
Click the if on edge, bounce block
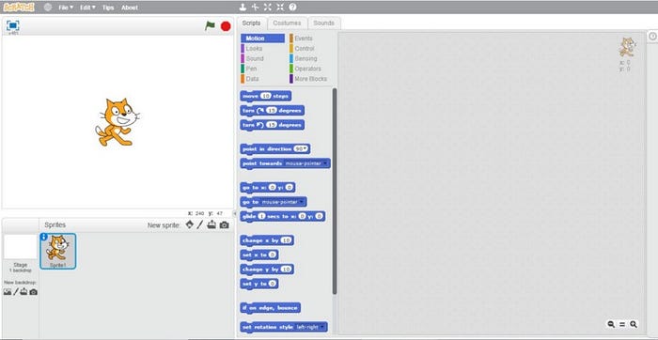pyautogui.click(x=271, y=308)
